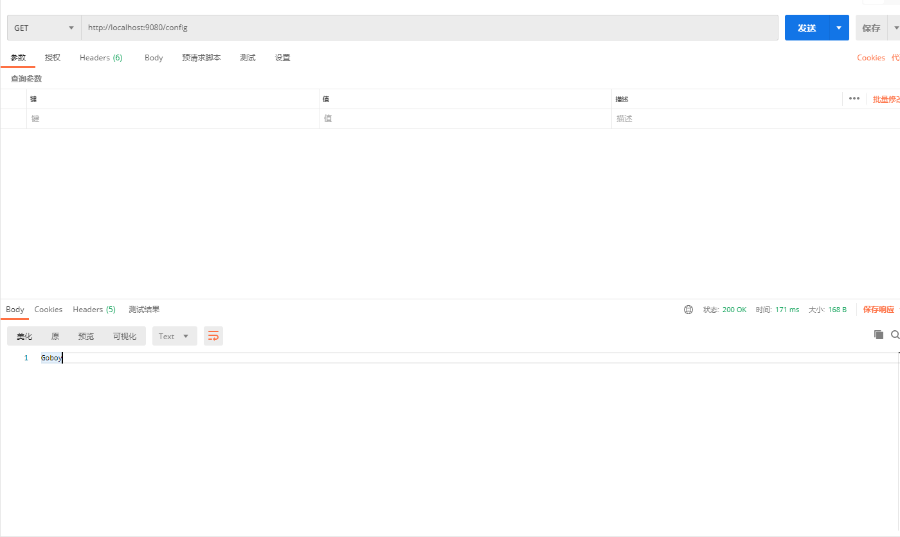Image resolution: width=900 pixels, height=537 pixels.
Task: Open the 测试结果 tab
Action: [144, 310]
